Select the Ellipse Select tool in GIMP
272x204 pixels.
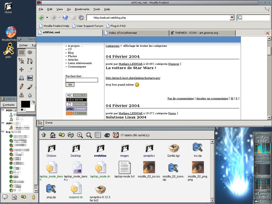click(x=30, y=52)
